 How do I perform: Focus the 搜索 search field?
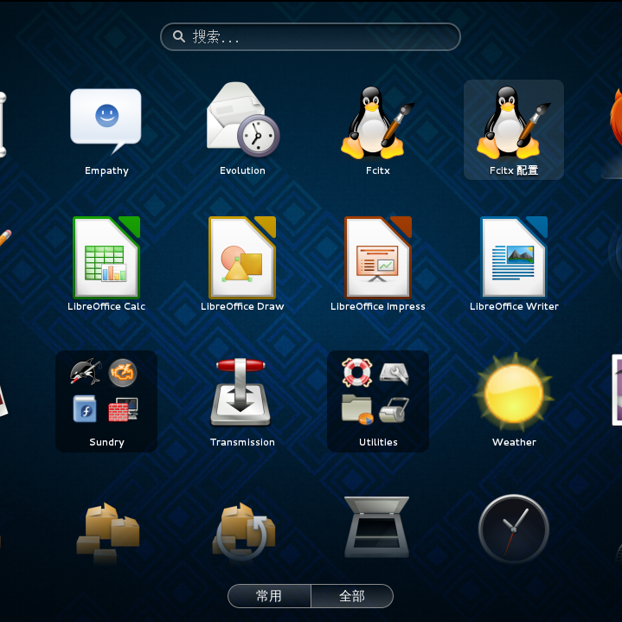[x=311, y=36]
